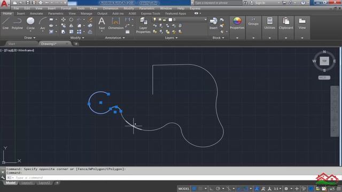Toggle object snap tracking in status bar
This screenshot has width=342, height=192.
click(x=239, y=188)
